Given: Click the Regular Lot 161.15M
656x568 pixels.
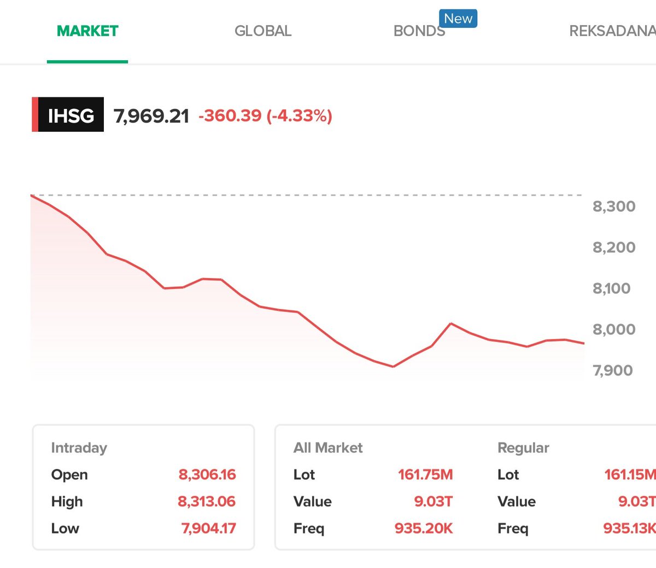Looking at the screenshot, I should [630, 474].
